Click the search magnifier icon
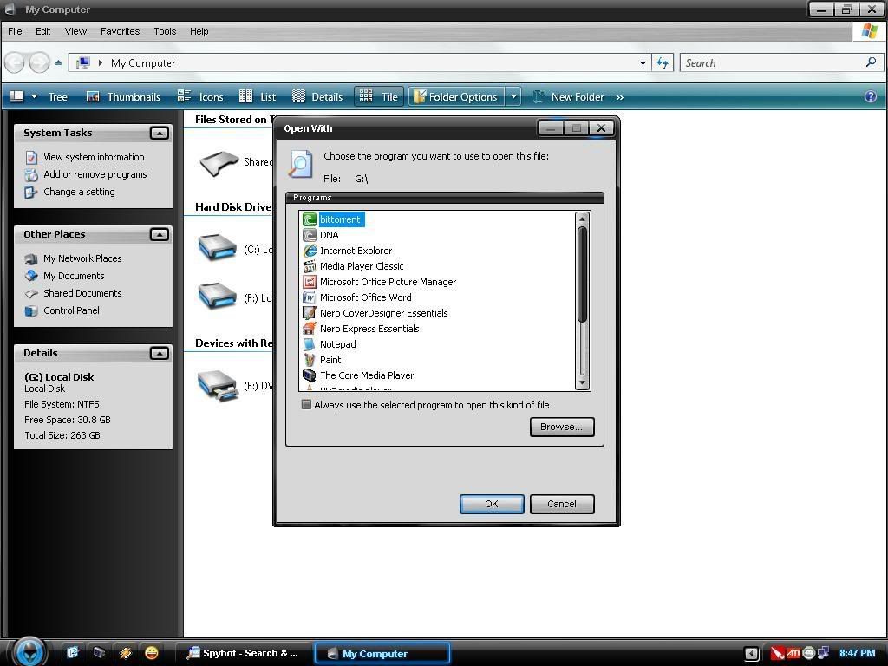888x666 pixels. click(x=871, y=62)
